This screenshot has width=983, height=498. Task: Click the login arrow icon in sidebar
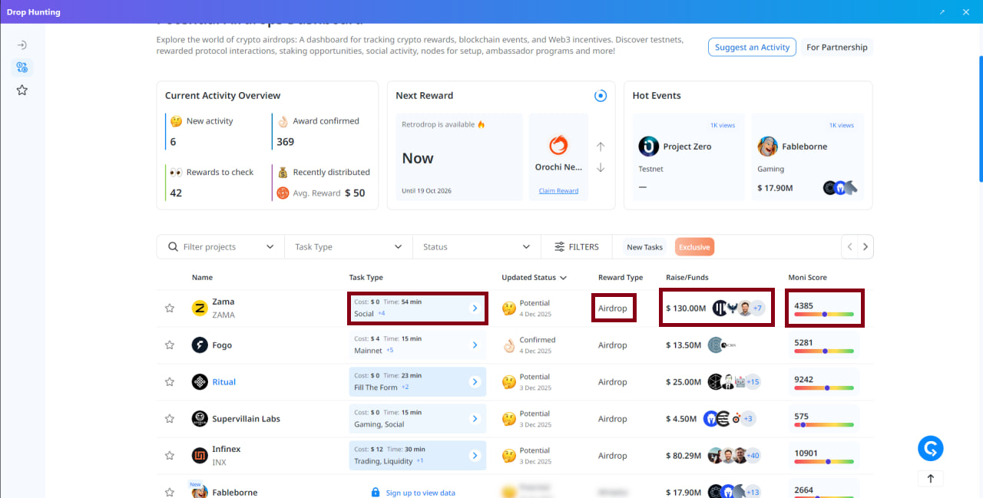coord(22,45)
